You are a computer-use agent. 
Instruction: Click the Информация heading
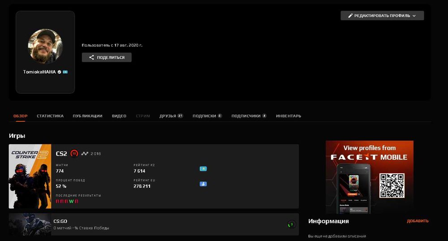click(328, 221)
